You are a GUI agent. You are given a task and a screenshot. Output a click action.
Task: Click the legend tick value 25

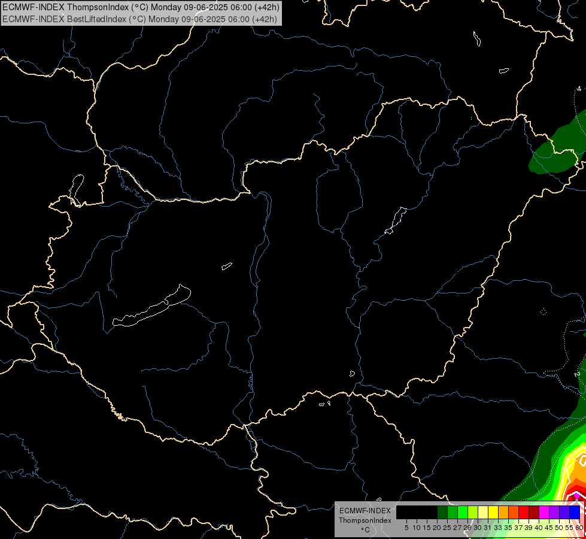[447, 528]
